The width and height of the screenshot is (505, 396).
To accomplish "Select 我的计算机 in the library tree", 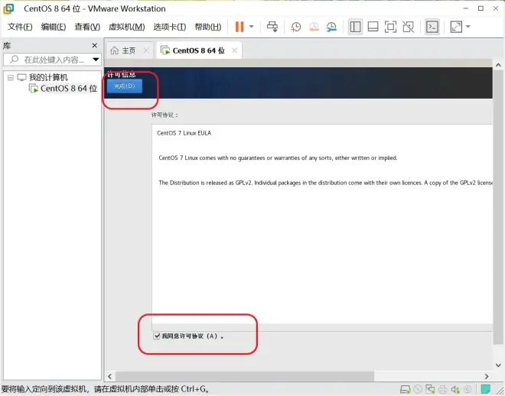I will point(48,77).
